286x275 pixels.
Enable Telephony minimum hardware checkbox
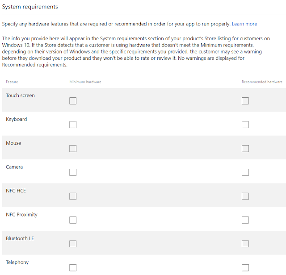click(73, 267)
